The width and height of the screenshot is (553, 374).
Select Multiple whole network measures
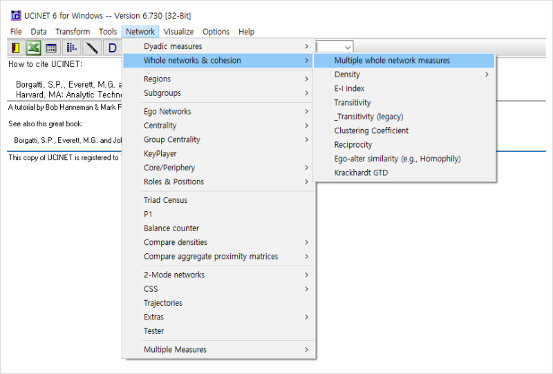point(404,61)
